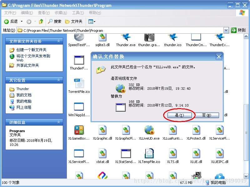The width and height of the screenshot is (250, 187).
Task: Click the 100 个对象 status bar text
Action: coord(11,183)
